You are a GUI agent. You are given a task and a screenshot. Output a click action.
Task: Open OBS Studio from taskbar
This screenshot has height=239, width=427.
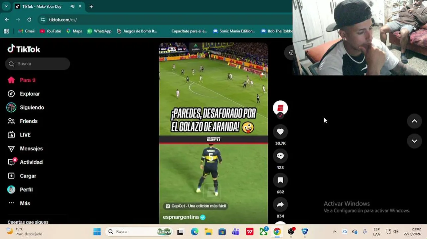(291, 232)
